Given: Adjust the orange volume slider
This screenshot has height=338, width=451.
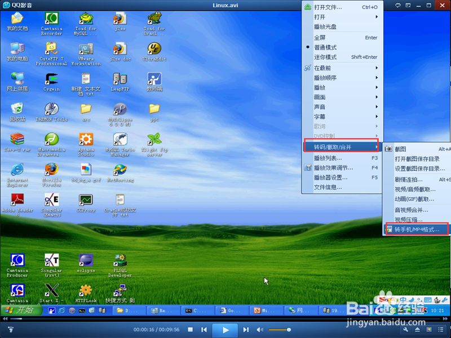Looking at the screenshot, I should 280,330.
